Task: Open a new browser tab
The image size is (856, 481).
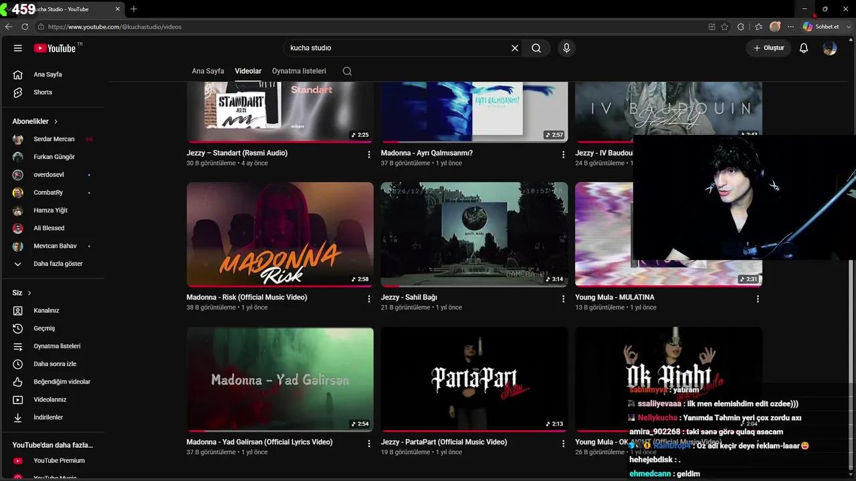Action: (x=134, y=9)
